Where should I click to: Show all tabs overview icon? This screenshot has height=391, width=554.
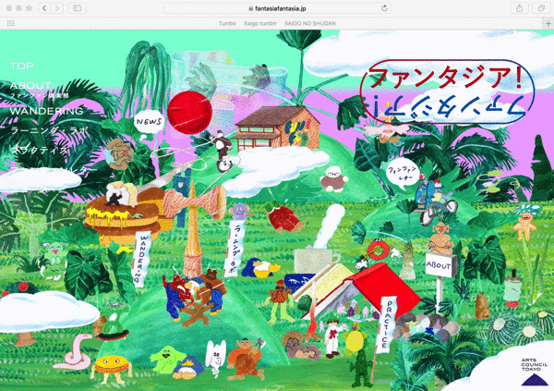541,8
